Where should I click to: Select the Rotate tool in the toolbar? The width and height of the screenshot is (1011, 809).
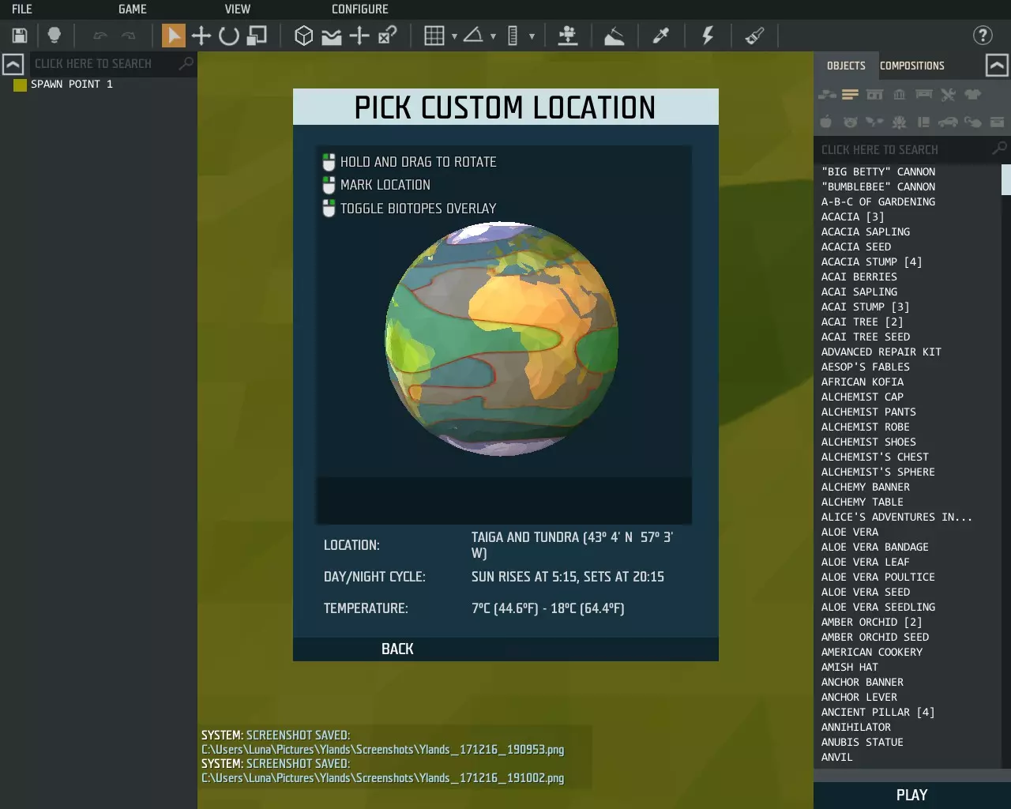pos(229,36)
